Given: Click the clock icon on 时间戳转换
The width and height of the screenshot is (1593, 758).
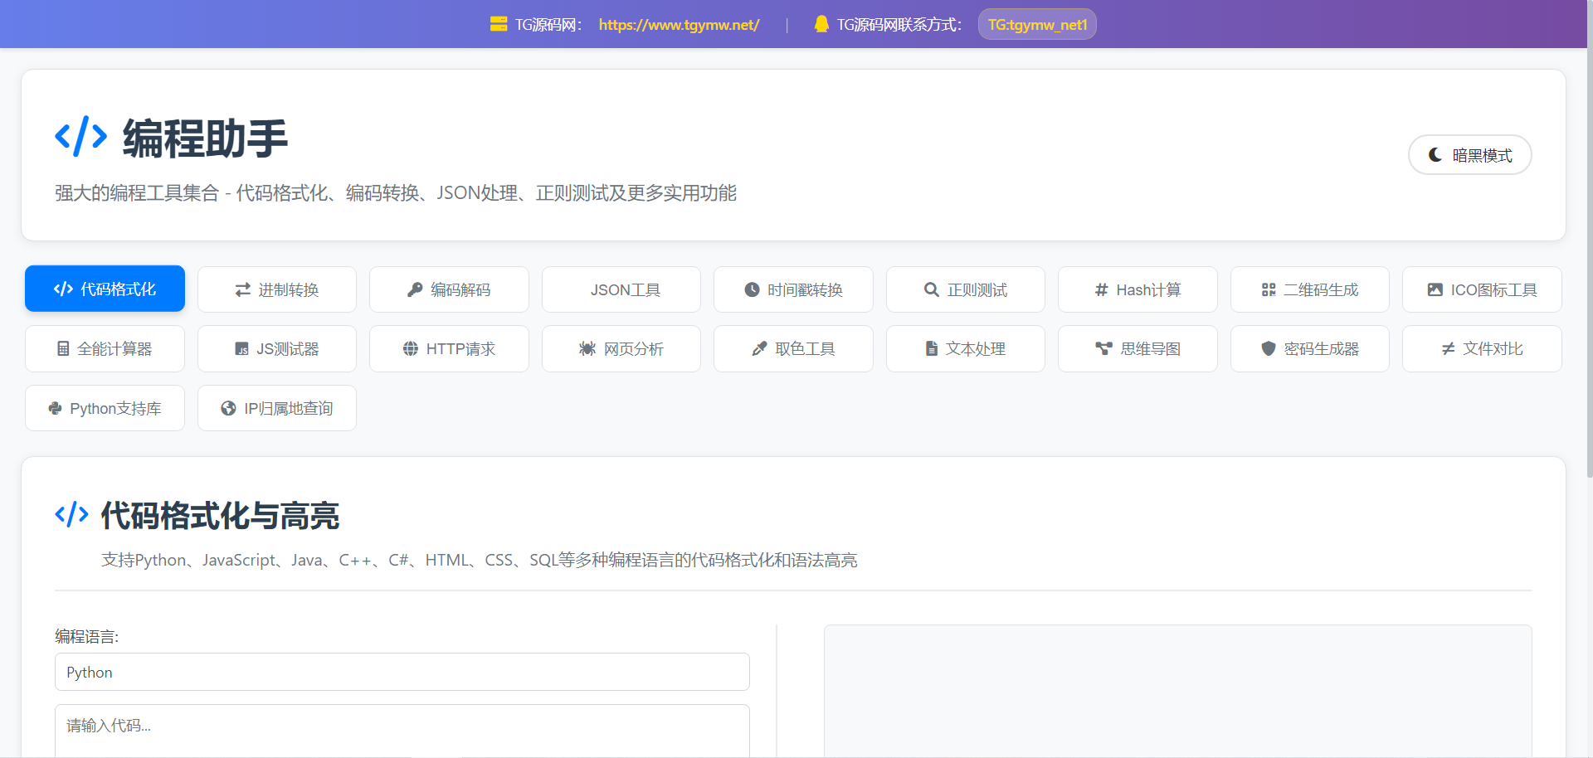Looking at the screenshot, I should point(752,289).
